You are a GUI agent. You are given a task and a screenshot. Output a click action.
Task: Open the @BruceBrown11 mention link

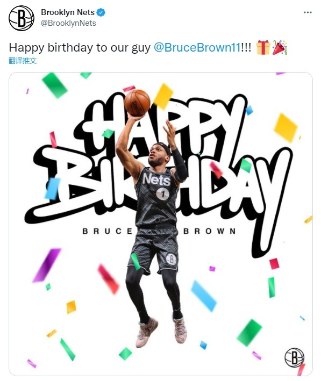[197, 47]
